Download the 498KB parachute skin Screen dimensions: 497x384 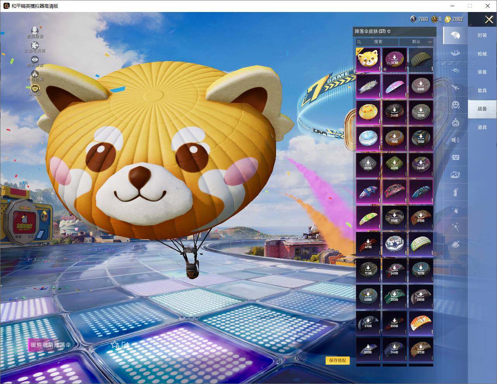click(x=368, y=297)
